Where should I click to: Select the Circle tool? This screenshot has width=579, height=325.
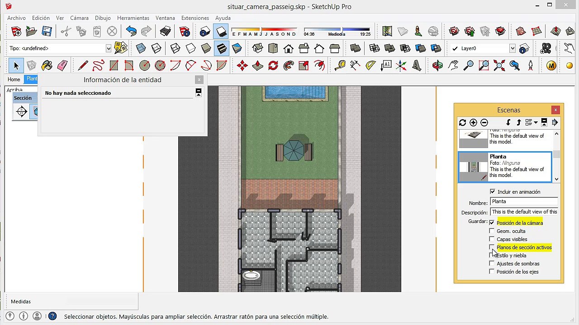[144, 66]
